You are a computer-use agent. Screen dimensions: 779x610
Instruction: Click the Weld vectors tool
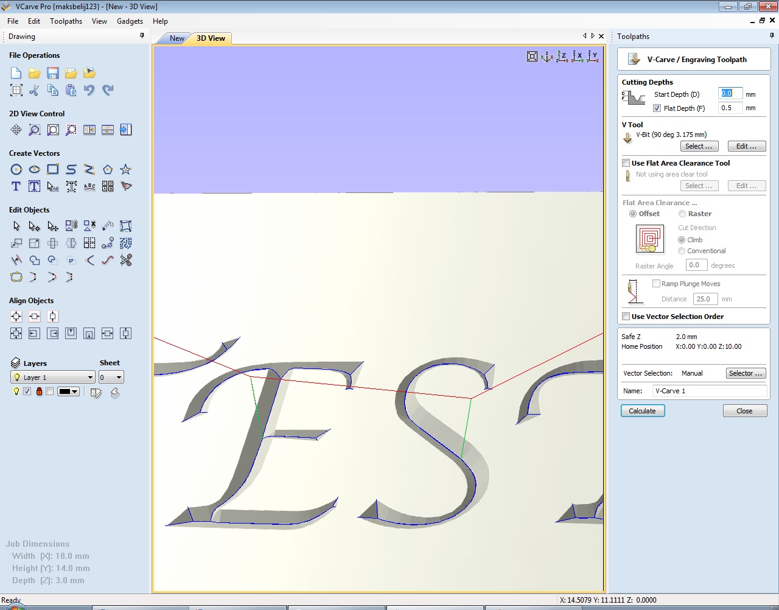coord(35,260)
